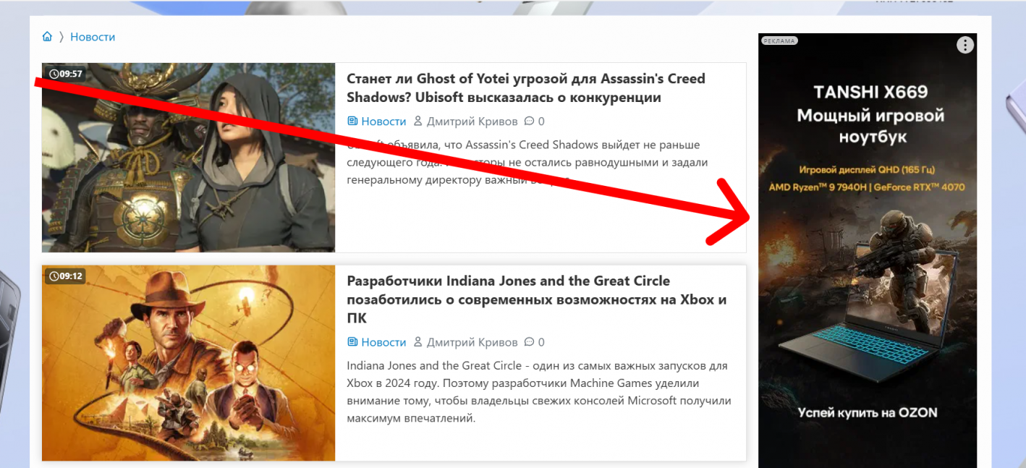Click the comment bubble icon on first article
The width and height of the screenshot is (1026, 468).
[x=529, y=122]
